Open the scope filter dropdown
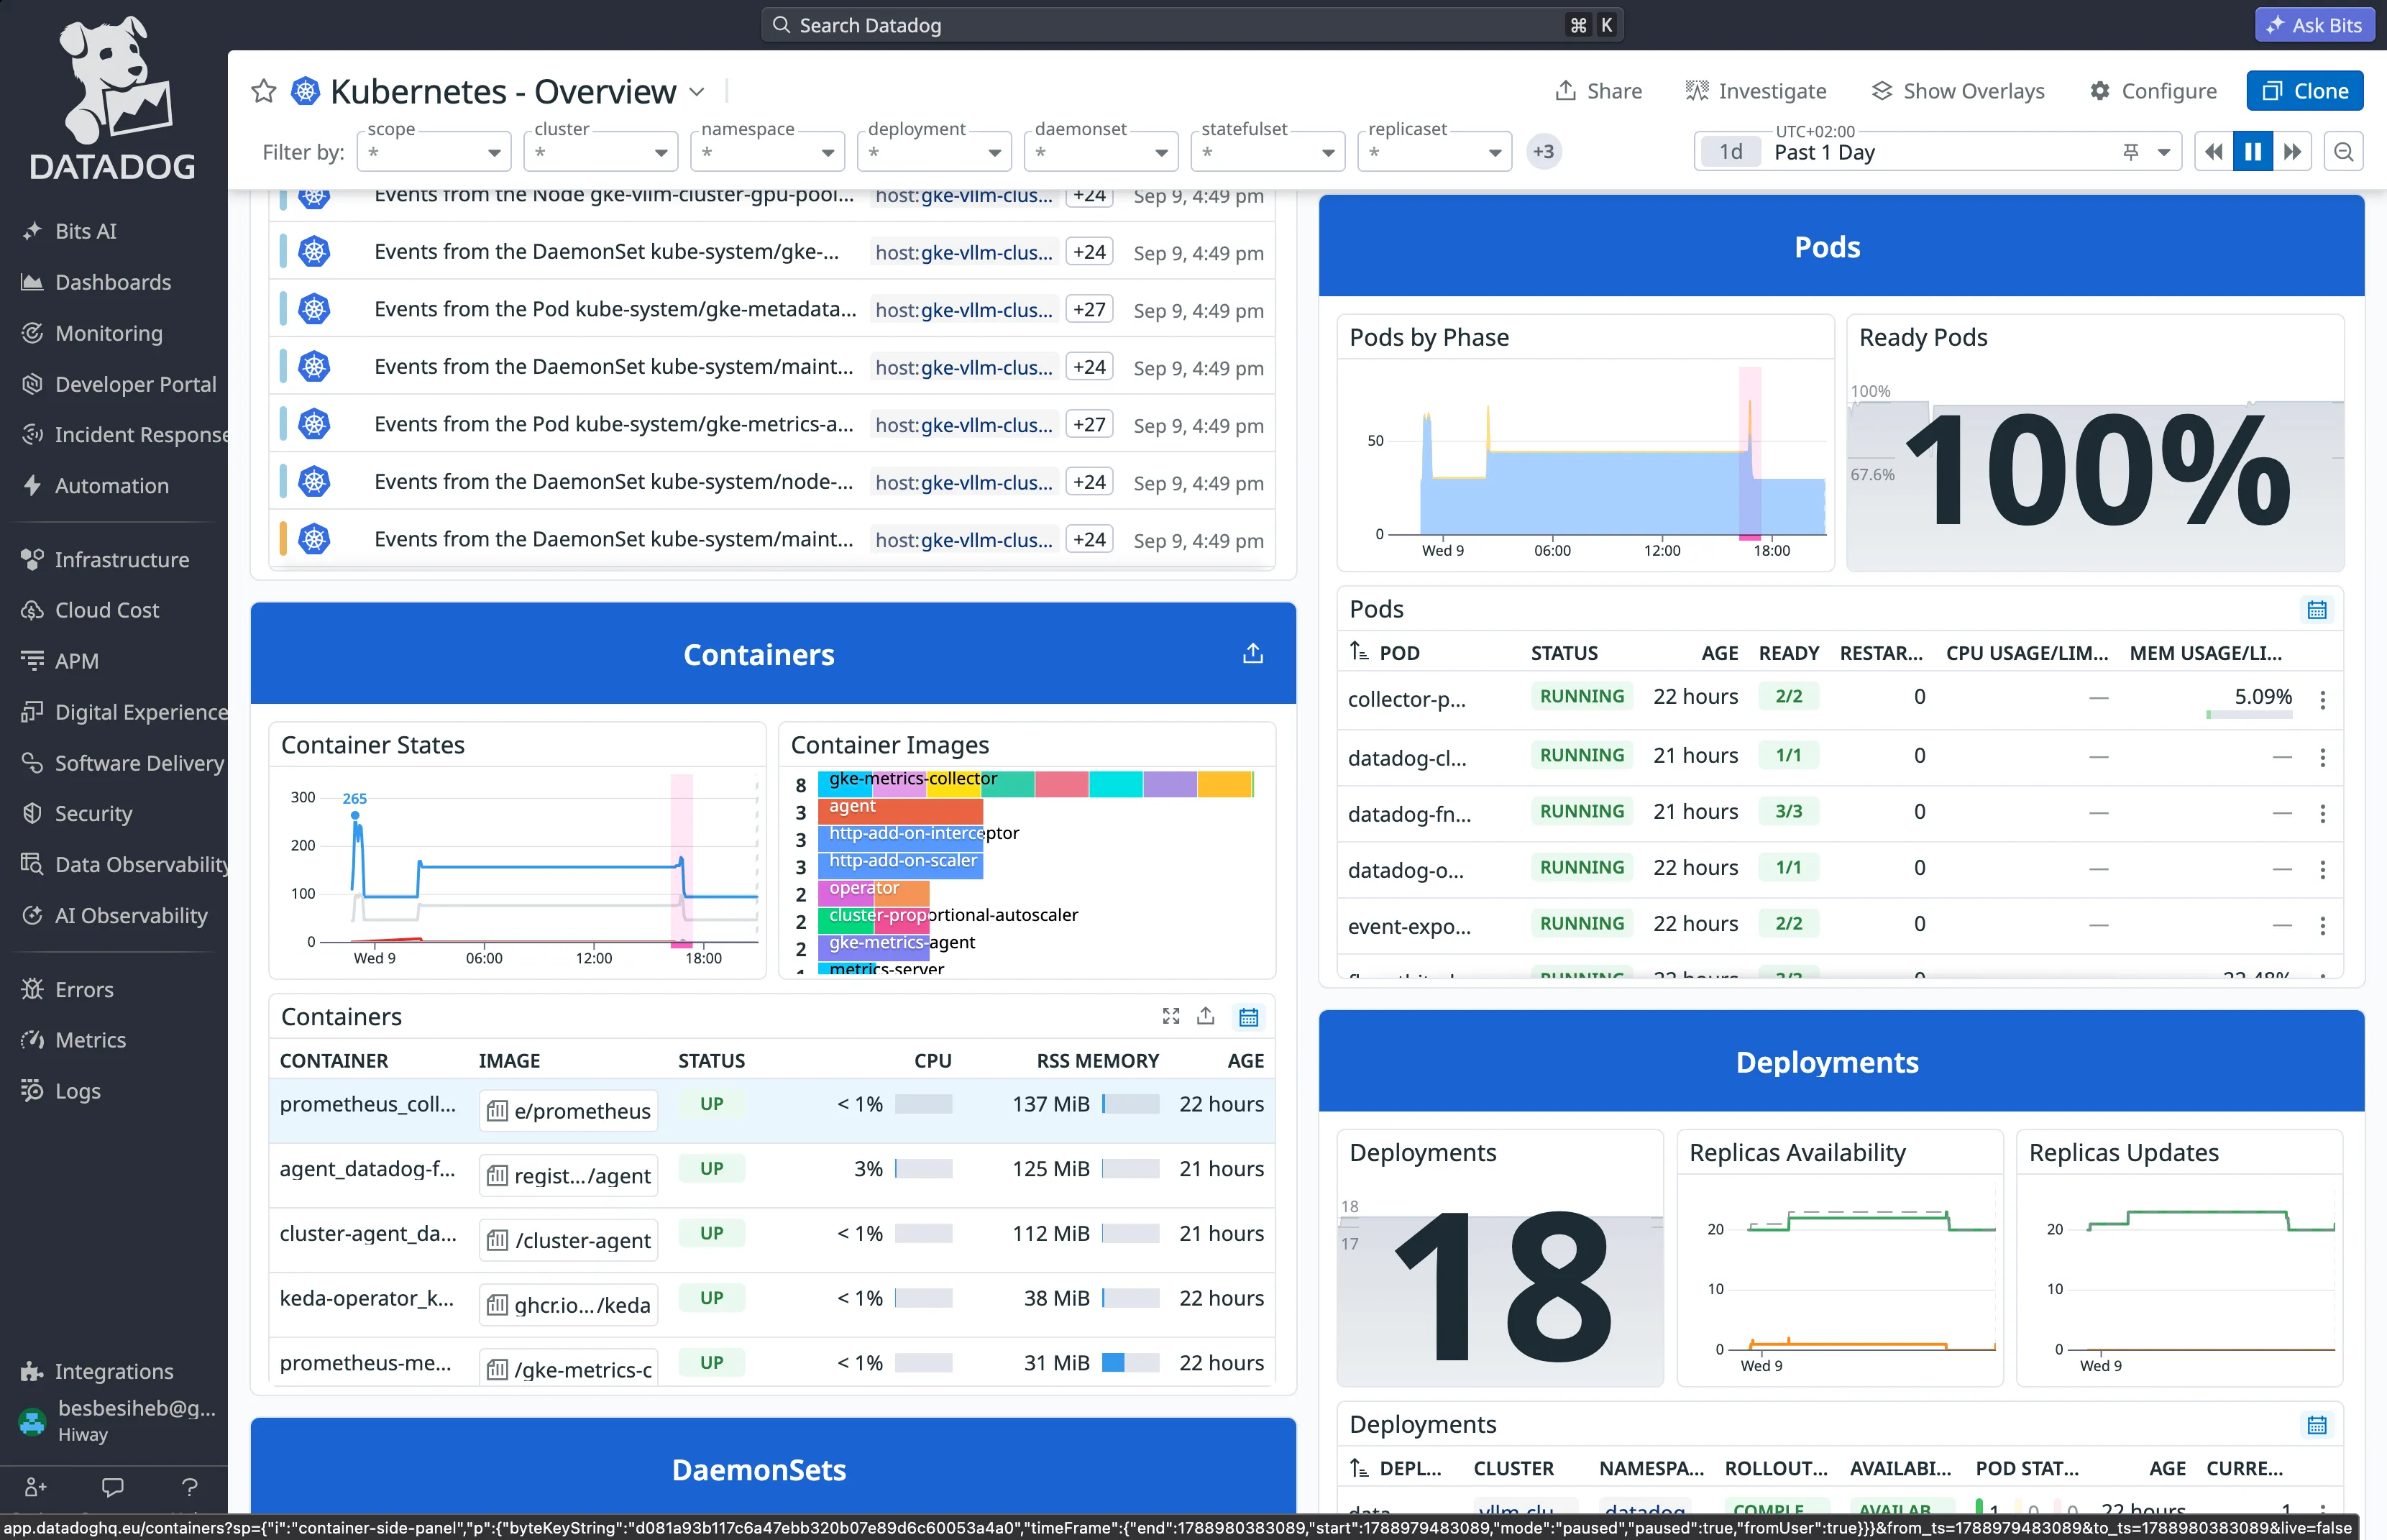Viewport: 2387px width, 1540px height. coord(434,152)
